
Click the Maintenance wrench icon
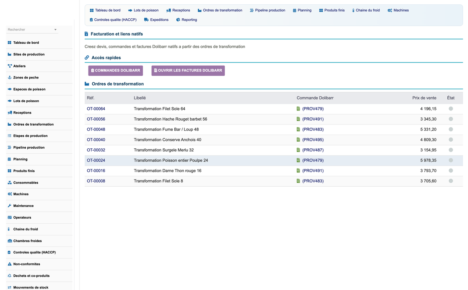9,206
